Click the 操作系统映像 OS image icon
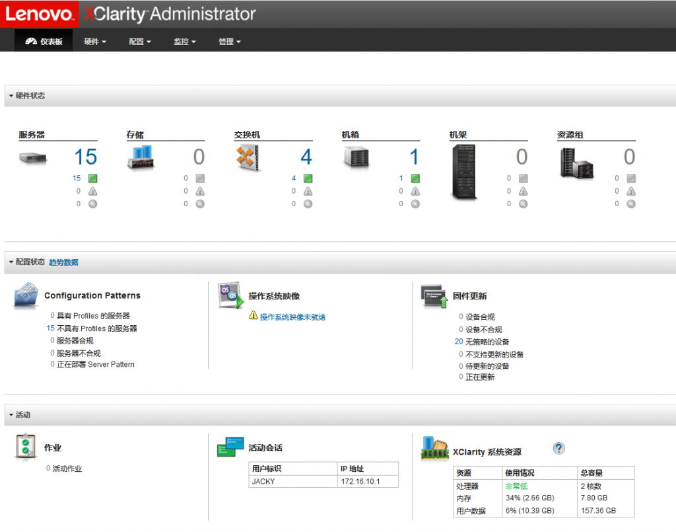Screen dimensions: 676x532 click(230, 295)
